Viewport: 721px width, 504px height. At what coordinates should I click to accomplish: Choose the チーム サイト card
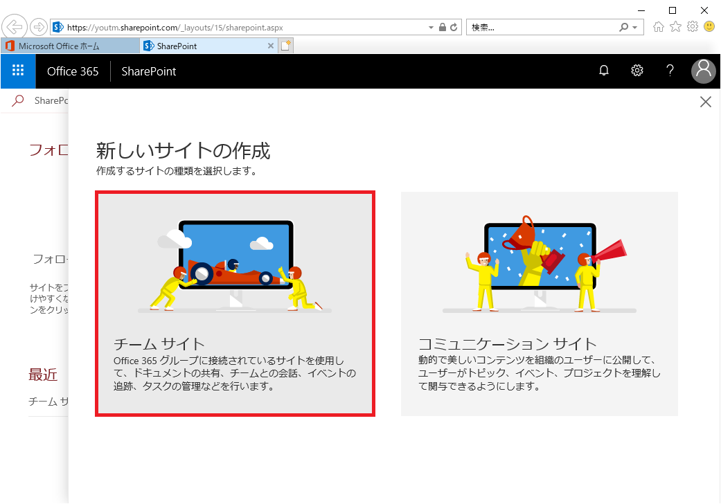pos(235,304)
